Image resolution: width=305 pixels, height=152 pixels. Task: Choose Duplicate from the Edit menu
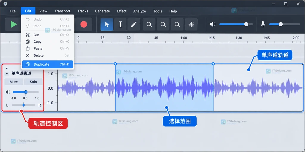[48, 64]
